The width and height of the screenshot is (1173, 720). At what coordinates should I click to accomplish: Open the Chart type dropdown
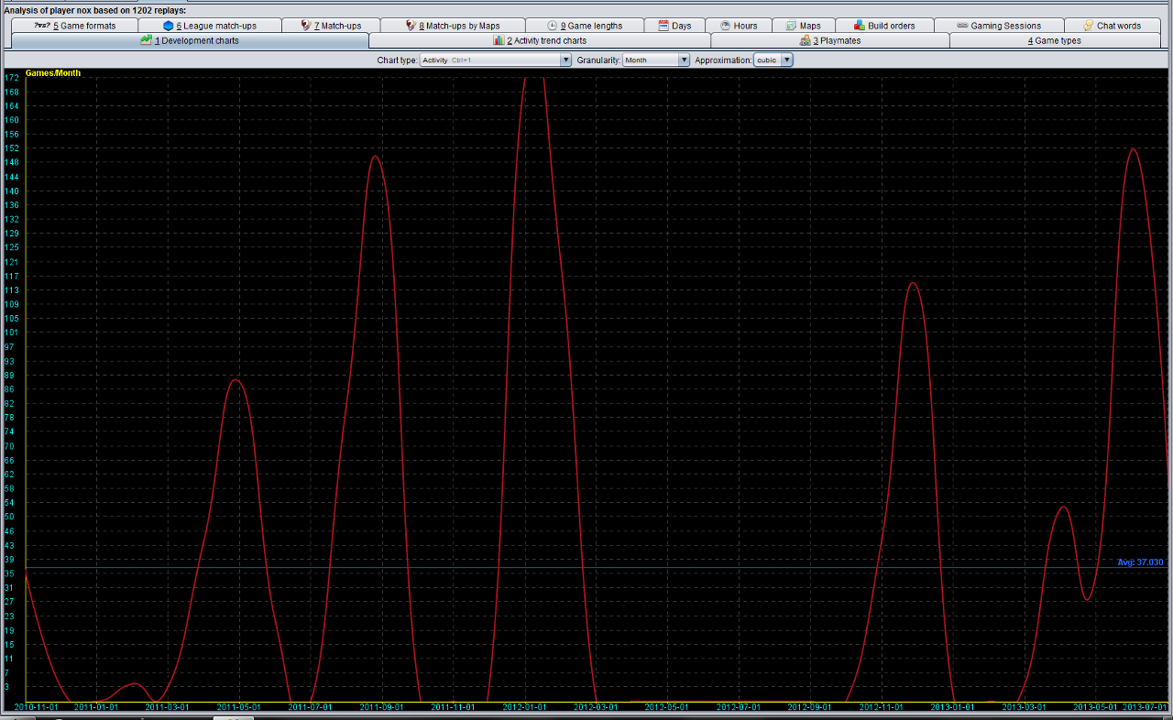496,60
